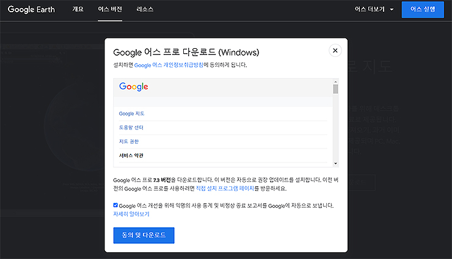Click the terms frame scroll up arrow
Screen dimensions: 452x259
[335, 82]
